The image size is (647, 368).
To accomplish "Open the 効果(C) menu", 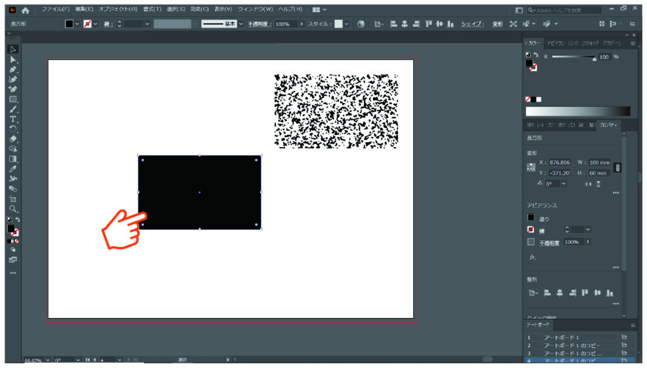I will 199,9.
